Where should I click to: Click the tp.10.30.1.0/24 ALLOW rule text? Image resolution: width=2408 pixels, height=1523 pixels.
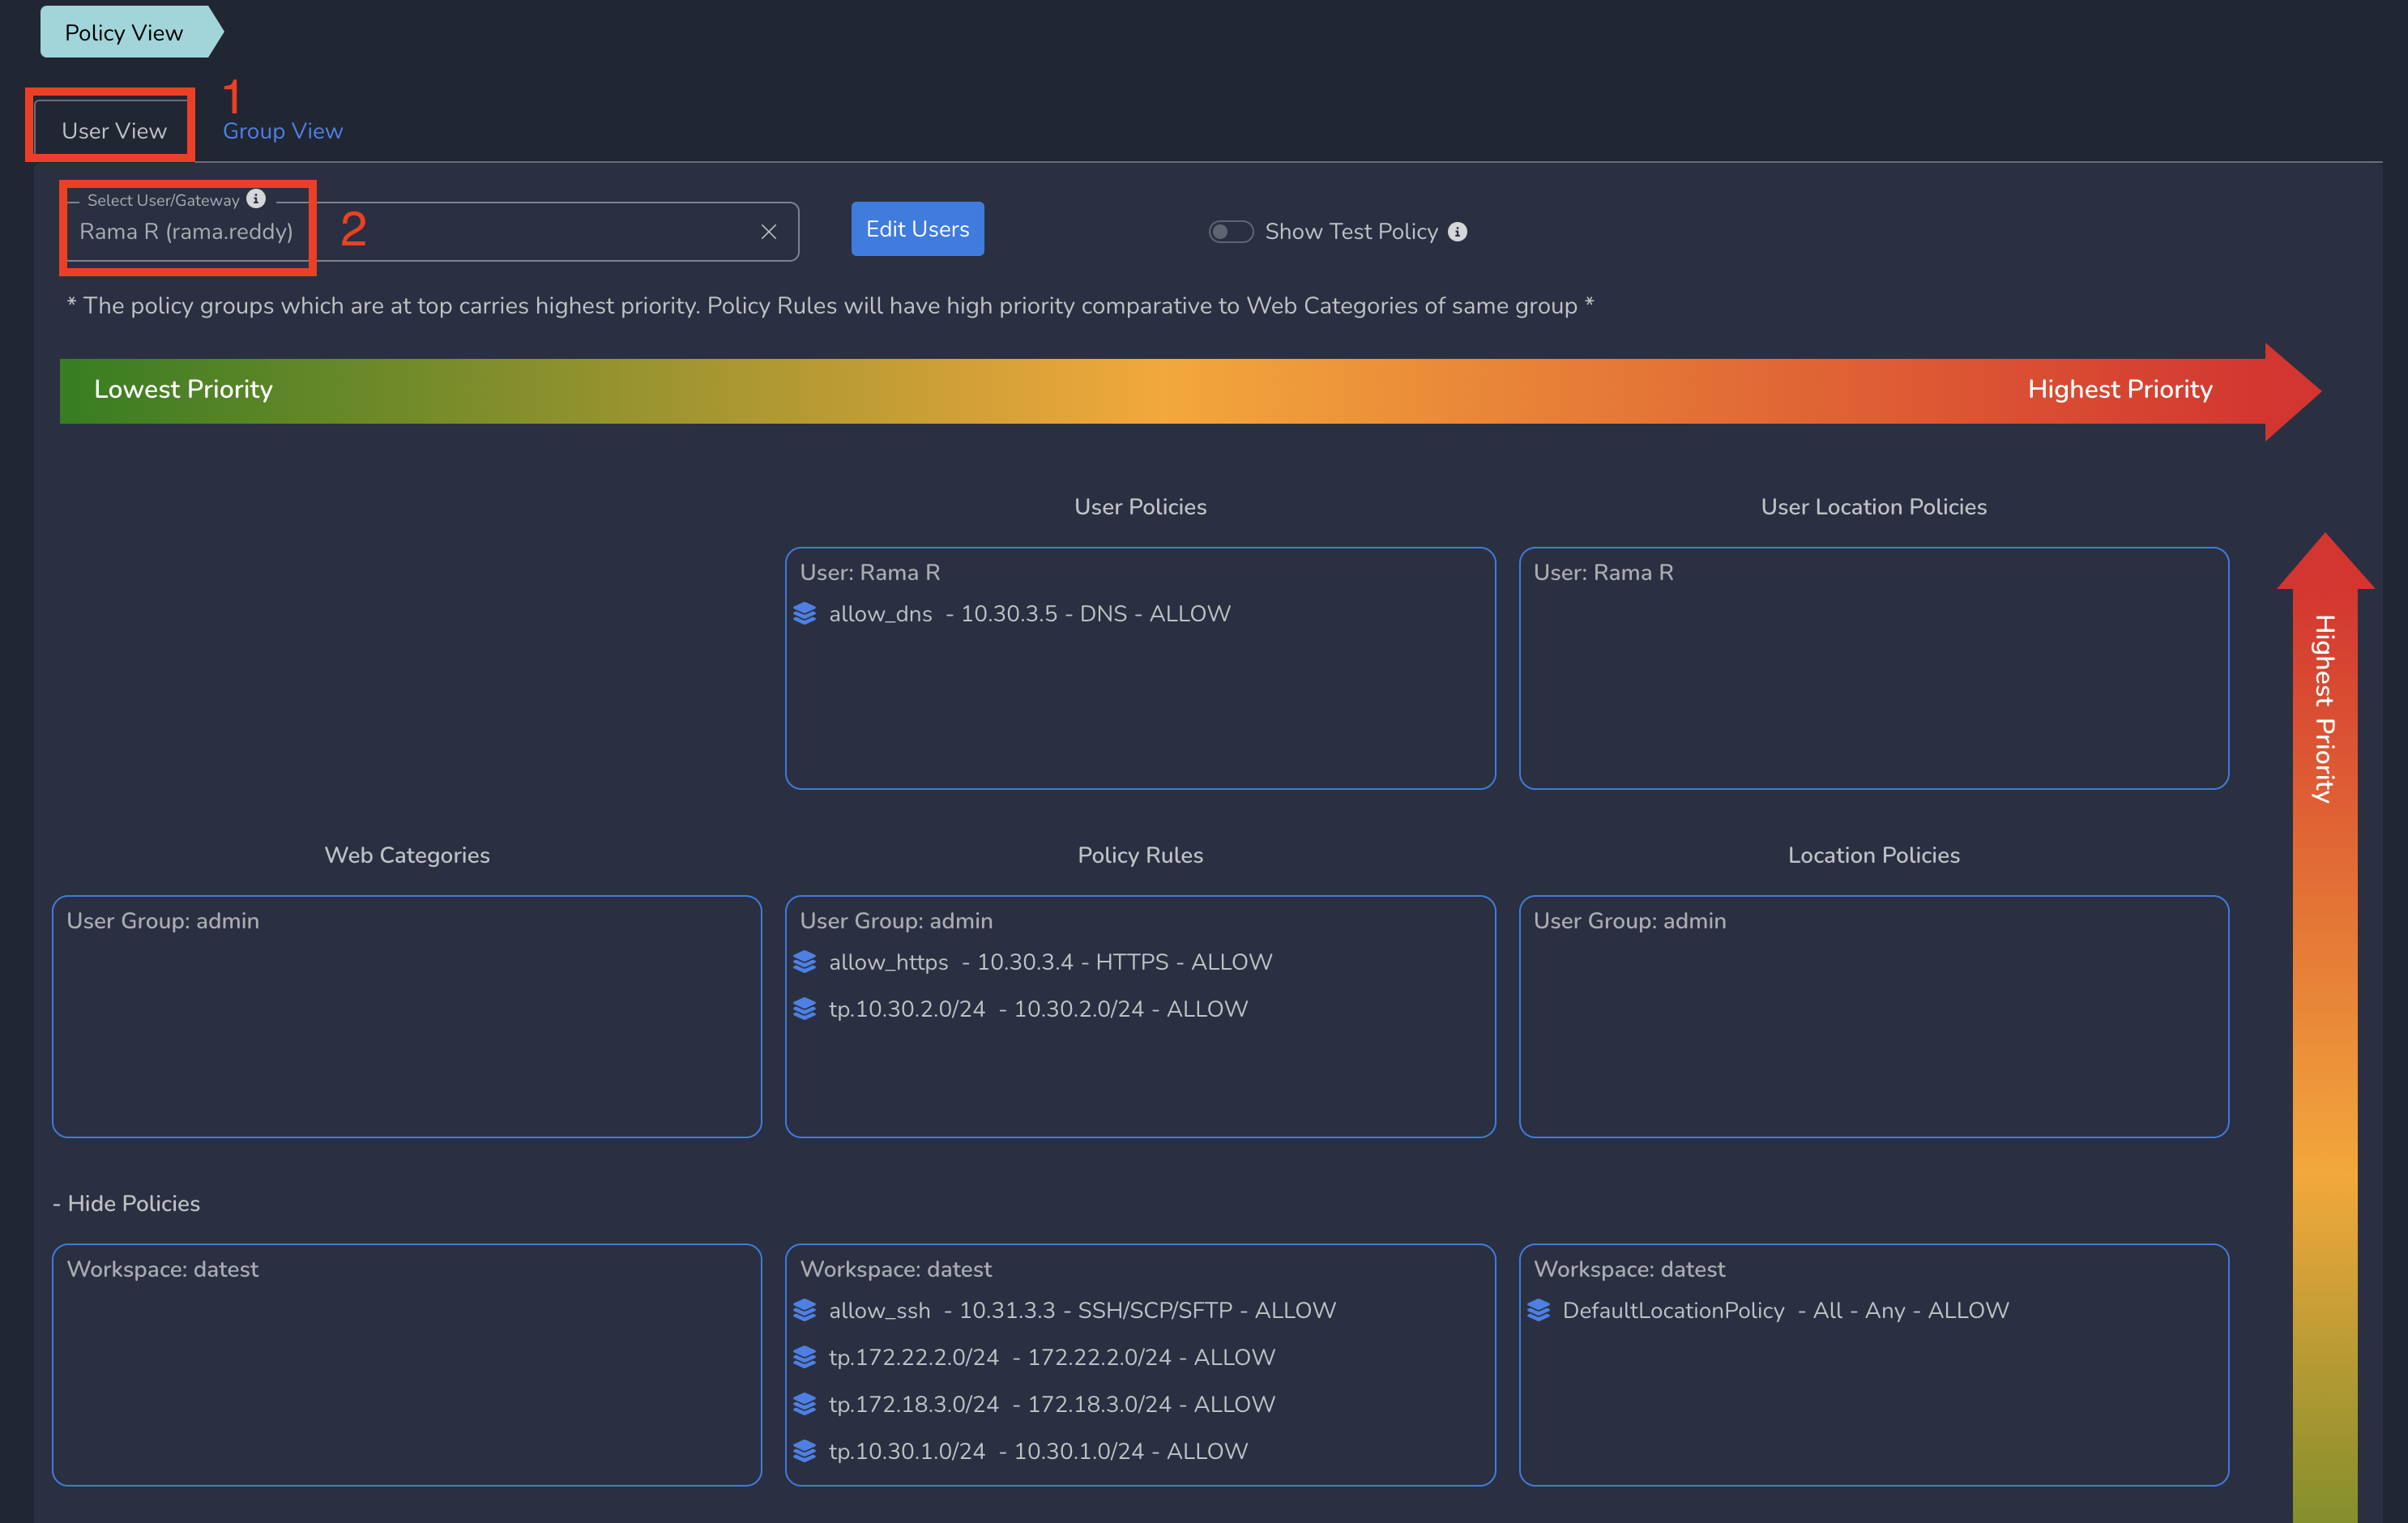tap(1039, 1450)
